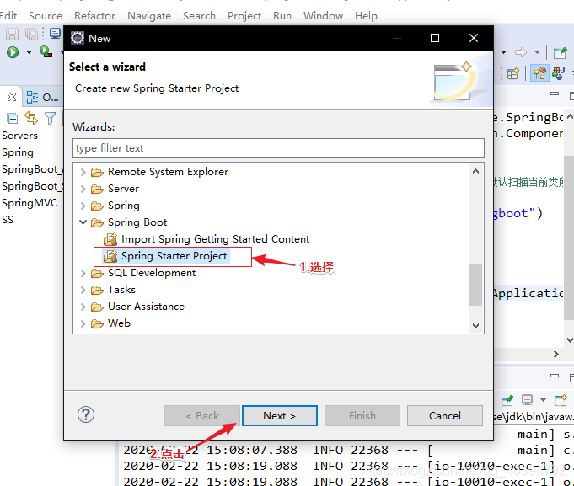Screen dimensions: 574x486
Task: Expand the User Assistance folder
Action: [x=83, y=307]
